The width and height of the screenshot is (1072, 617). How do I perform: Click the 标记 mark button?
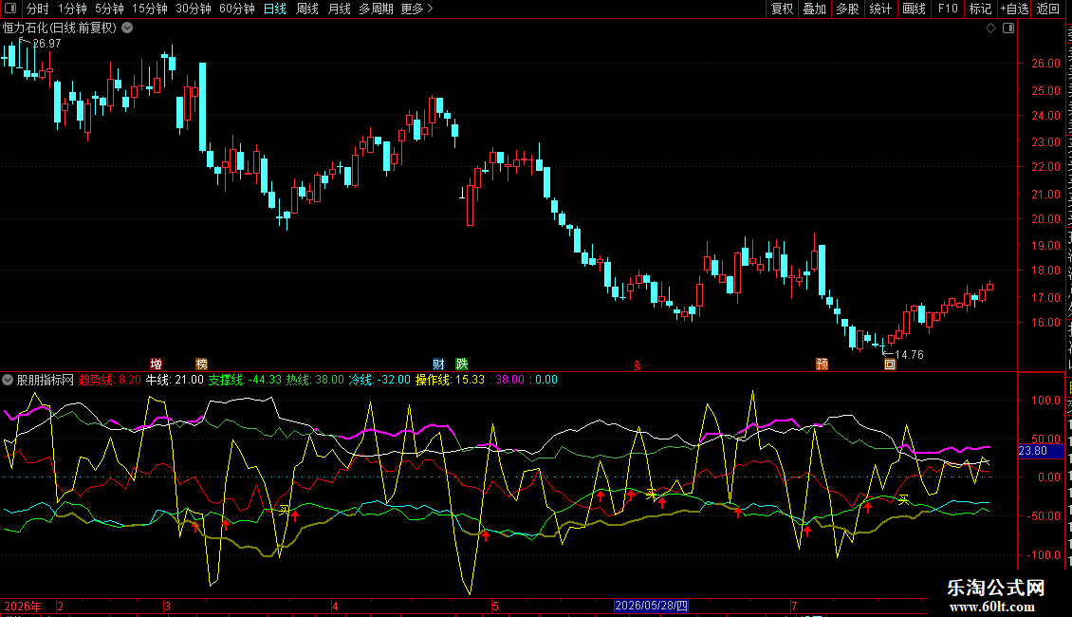[x=980, y=9]
